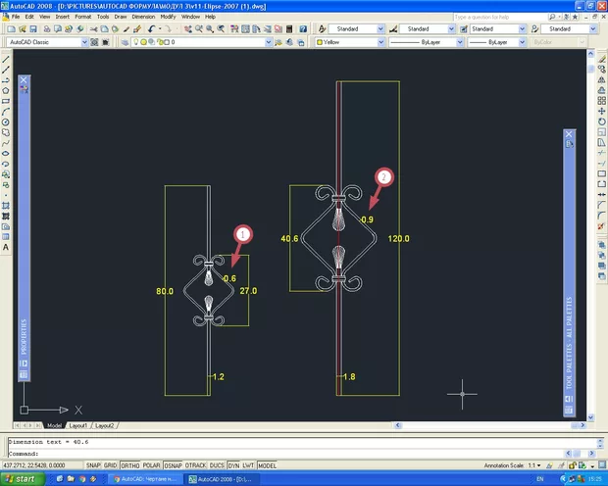Switch to the Layout1 tab
Viewport: 608px width, 486px height.
point(77,425)
